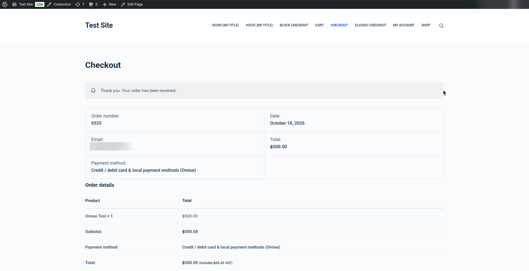Open the Shop menu item
This screenshot has width=529, height=271.
[x=426, y=25]
